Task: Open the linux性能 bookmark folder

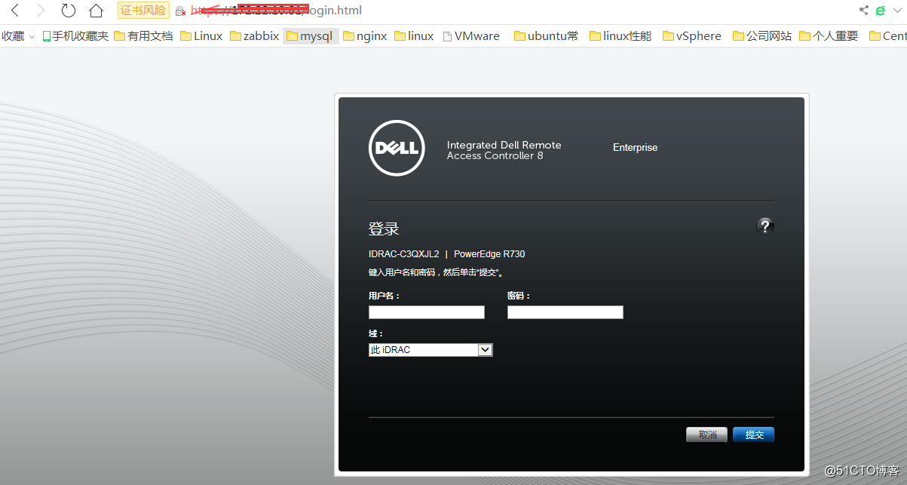Action: (620, 35)
